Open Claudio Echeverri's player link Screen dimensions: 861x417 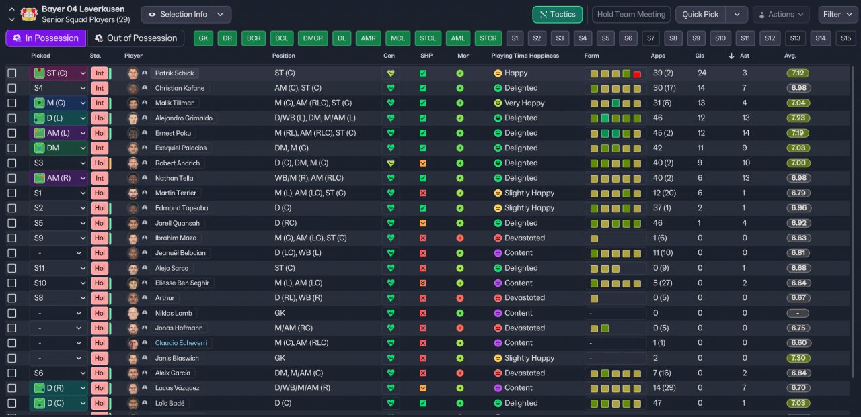pyautogui.click(x=180, y=343)
